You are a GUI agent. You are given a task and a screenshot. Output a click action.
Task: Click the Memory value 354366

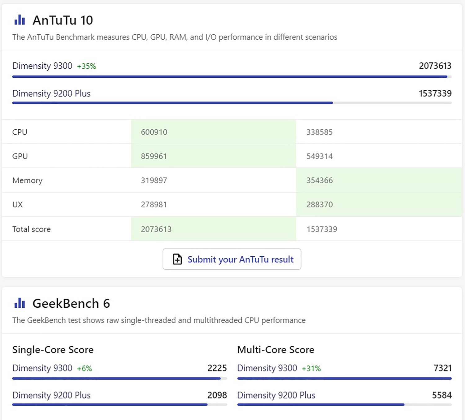pos(320,180)
